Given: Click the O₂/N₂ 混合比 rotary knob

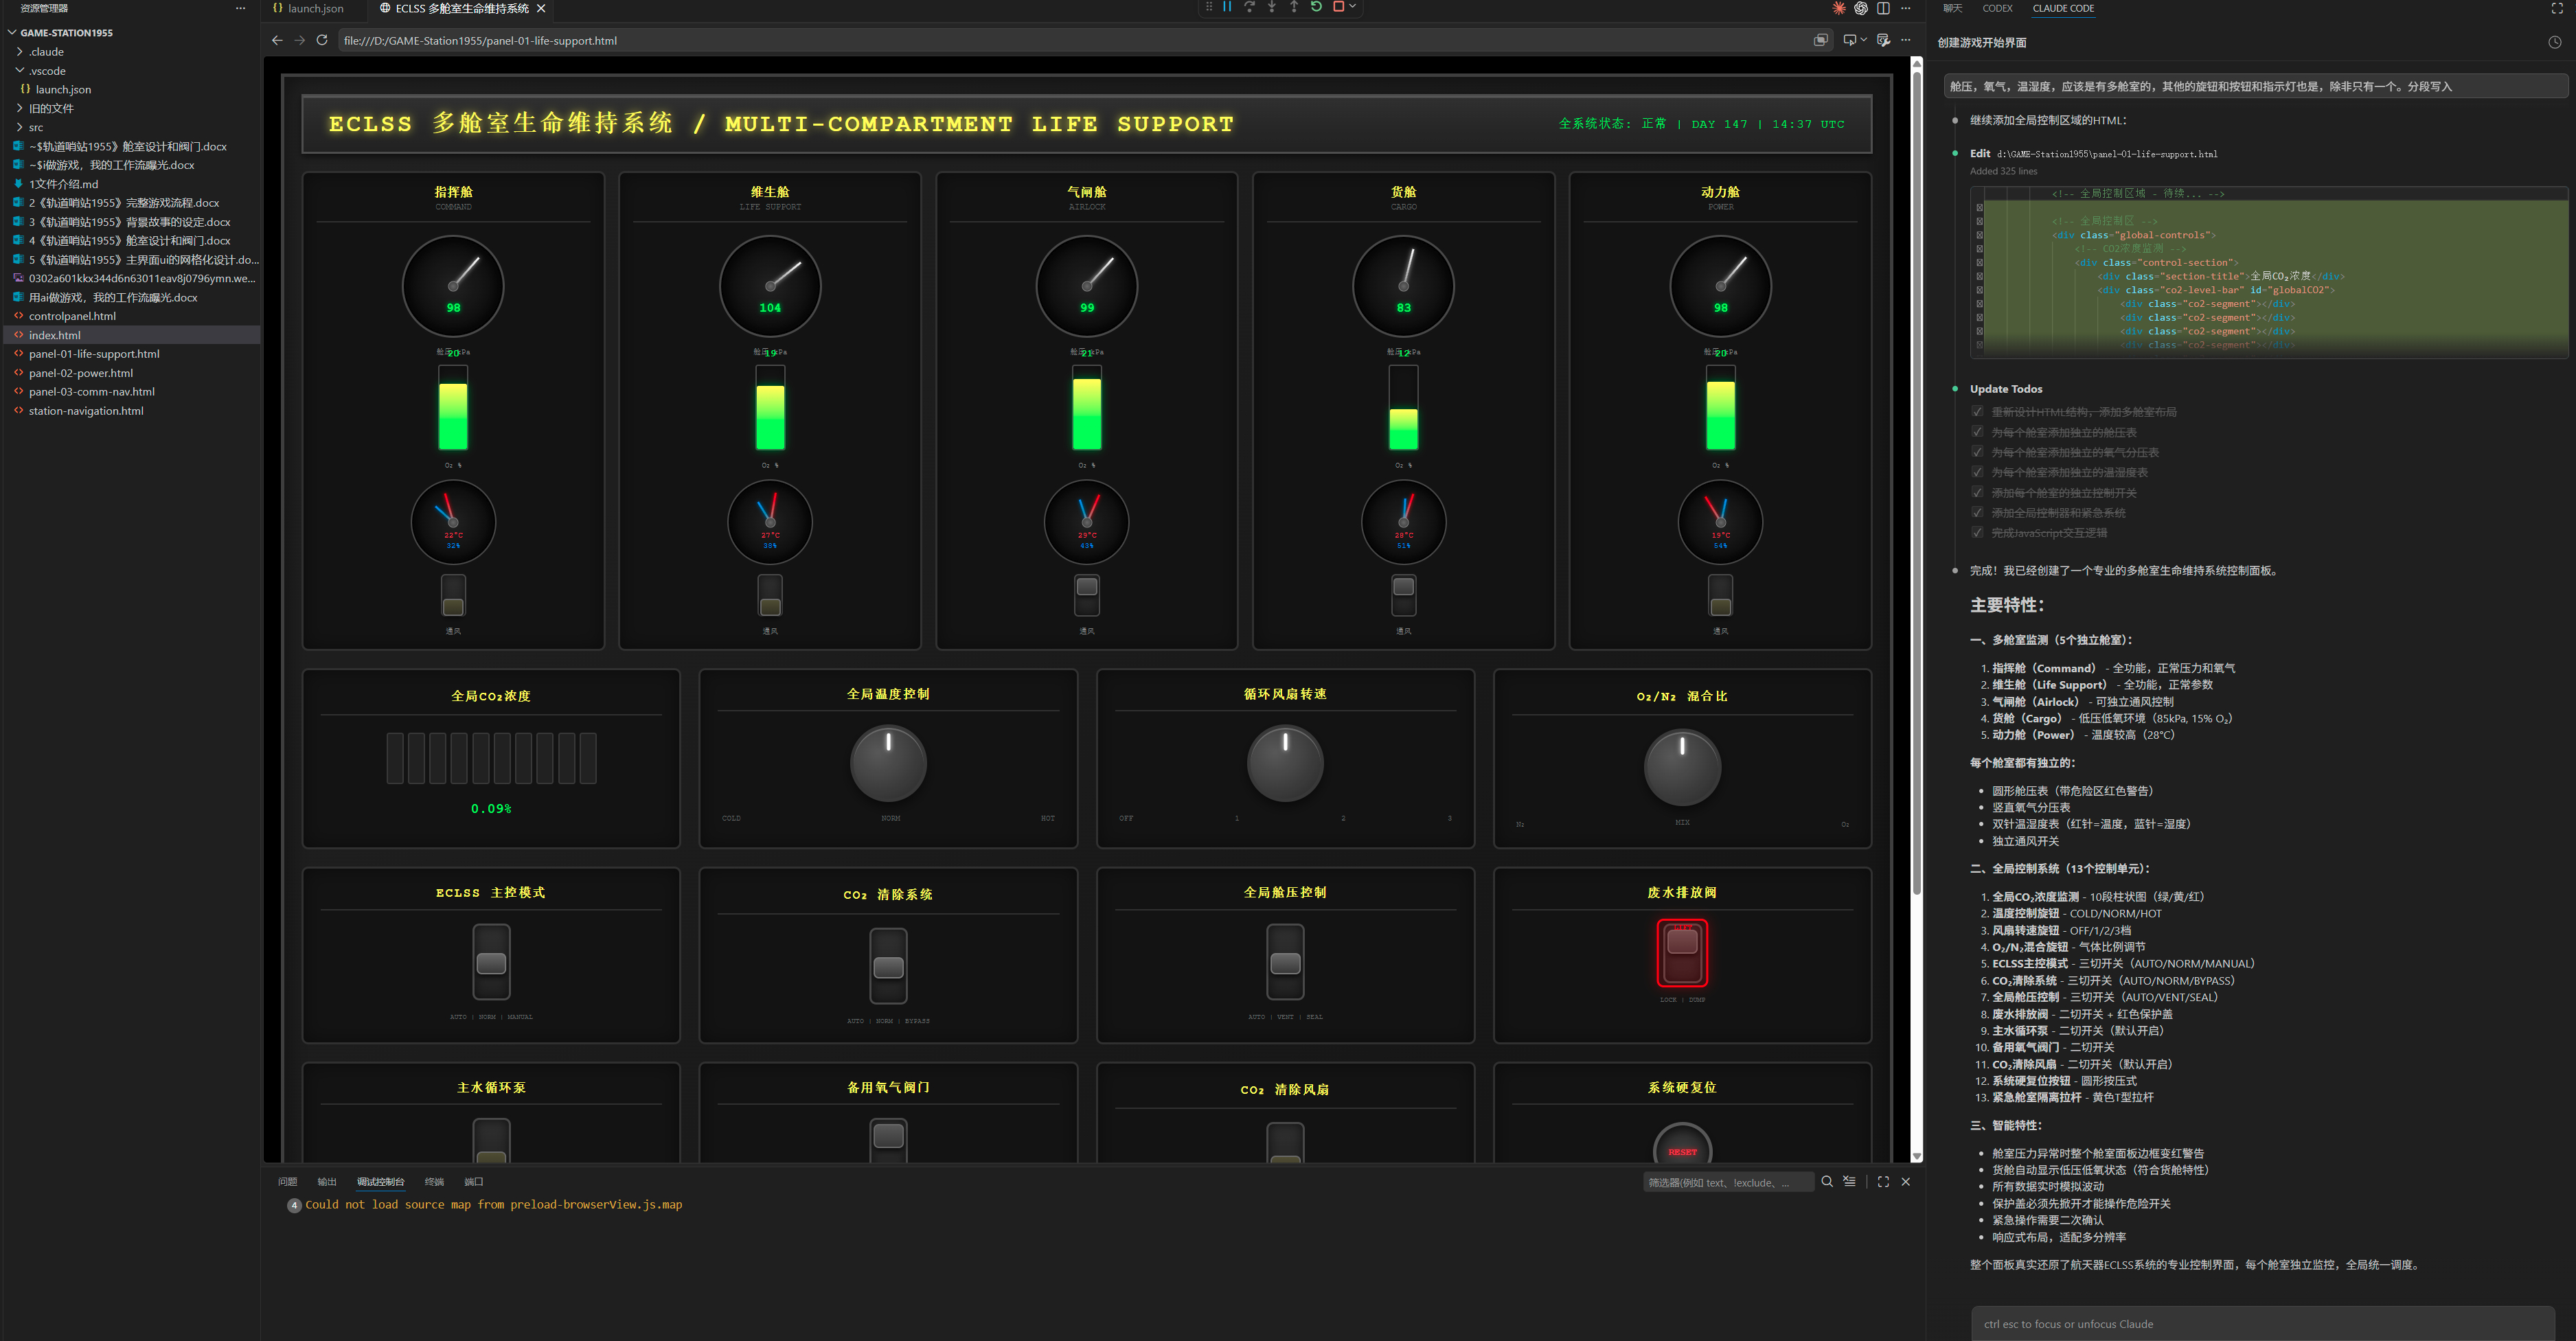Looking at the screenshot, I should coord(1682,767).
